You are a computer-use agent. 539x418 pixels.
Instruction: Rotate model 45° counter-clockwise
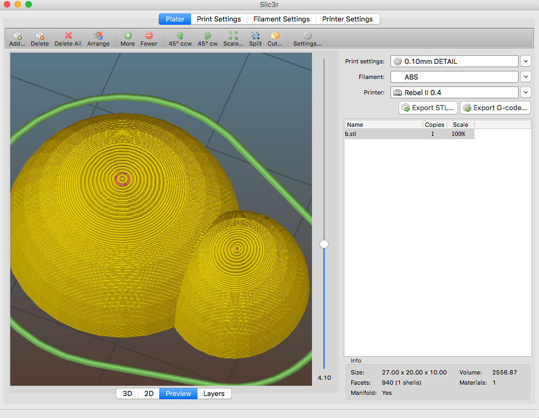[x=180, y=37]
